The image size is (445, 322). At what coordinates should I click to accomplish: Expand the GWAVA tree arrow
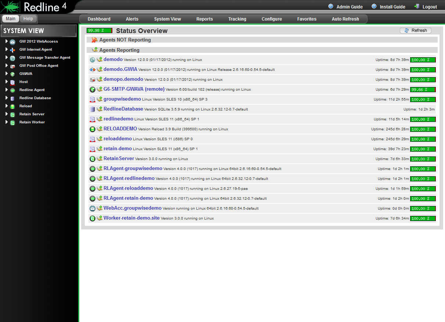(7, 73)
